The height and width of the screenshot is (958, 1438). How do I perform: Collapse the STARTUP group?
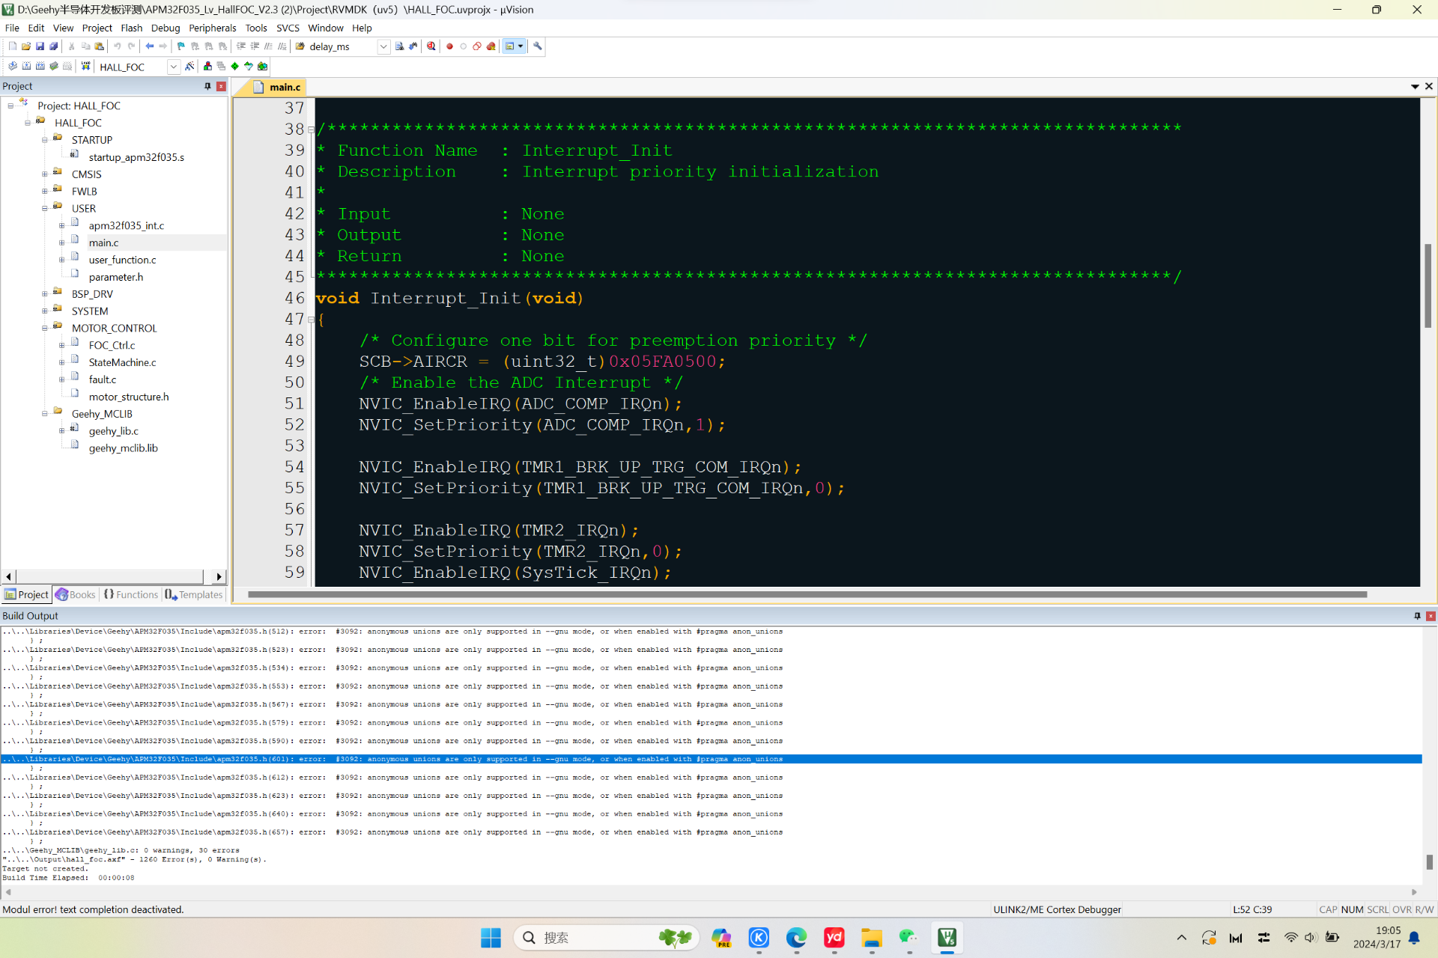[45, 140]
